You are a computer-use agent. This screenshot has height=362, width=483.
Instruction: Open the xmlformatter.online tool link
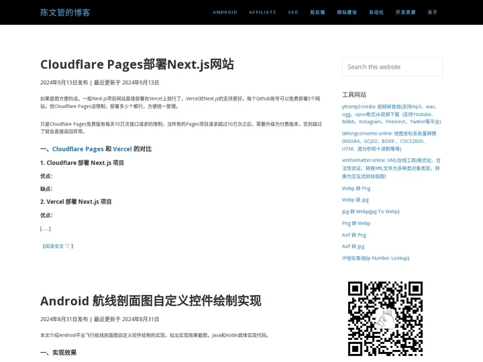point(391,168)
